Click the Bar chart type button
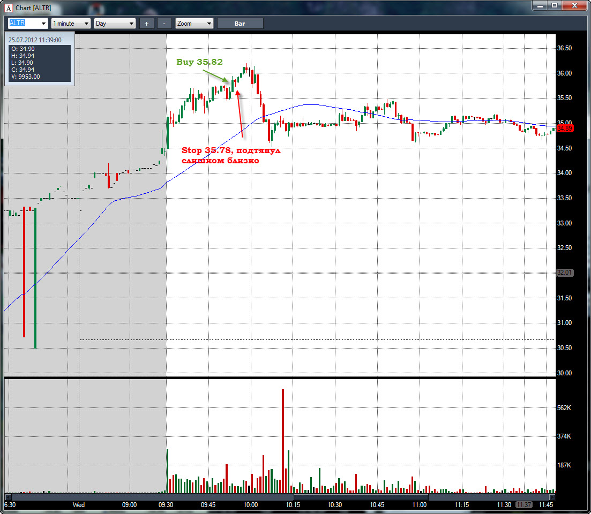This screenshot has width=591, height=514. (x=240, y=24)
